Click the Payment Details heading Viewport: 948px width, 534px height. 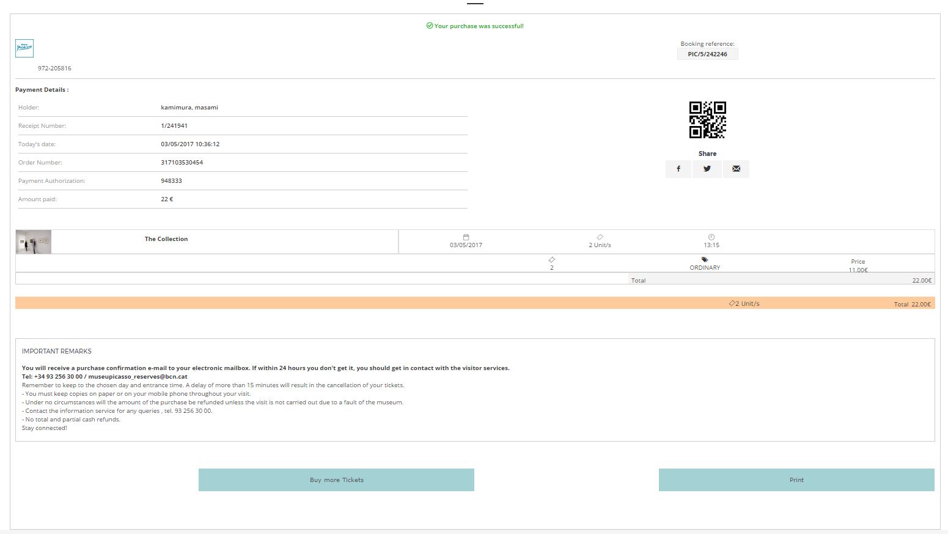click(42, 90)
